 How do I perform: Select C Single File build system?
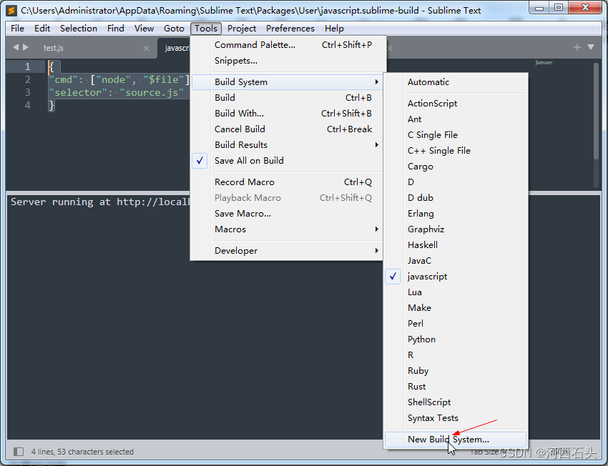(x=456, y=135)
